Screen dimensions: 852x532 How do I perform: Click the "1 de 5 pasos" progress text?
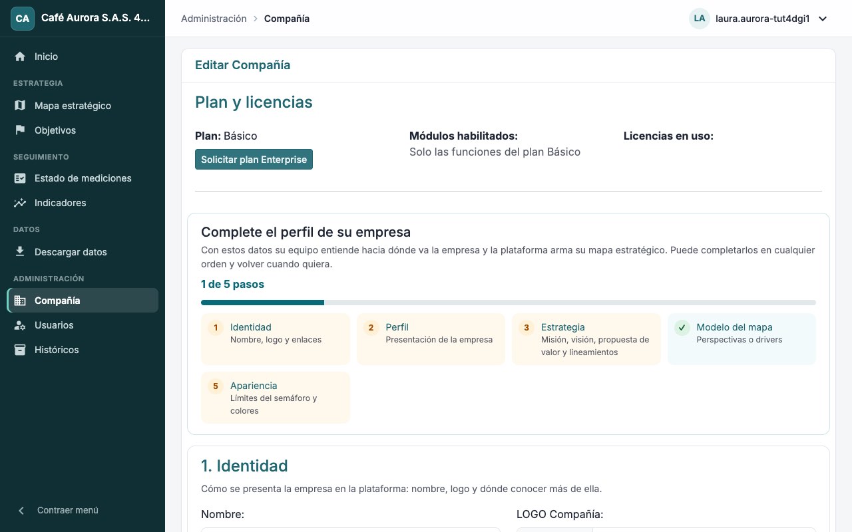click(232, 285)
